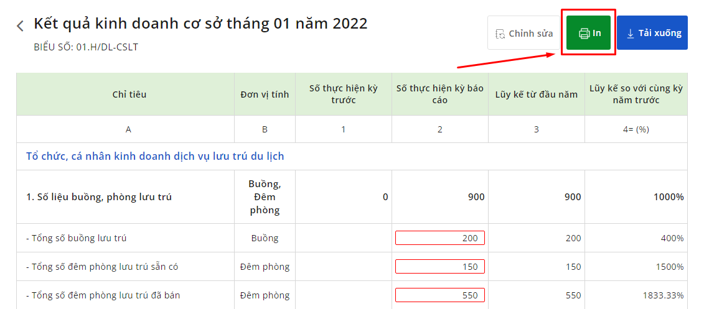The image size is (704, 309).
Task: Click the blue Tổ chức, cá nhân kinh doanh section title
Action: [156, 157]
